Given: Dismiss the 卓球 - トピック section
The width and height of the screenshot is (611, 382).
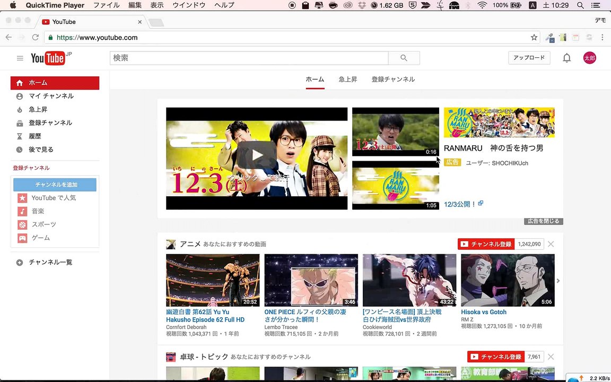Looking at the screenshot, I should [551, 357].
